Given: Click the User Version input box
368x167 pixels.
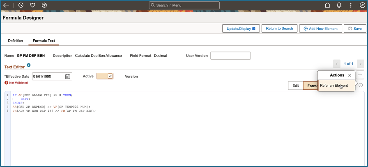Looking at the screenshot, I should pos(230,56).
